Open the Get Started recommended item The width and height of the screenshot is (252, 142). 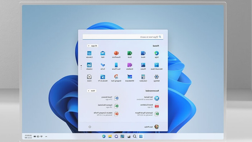[148, 98]
